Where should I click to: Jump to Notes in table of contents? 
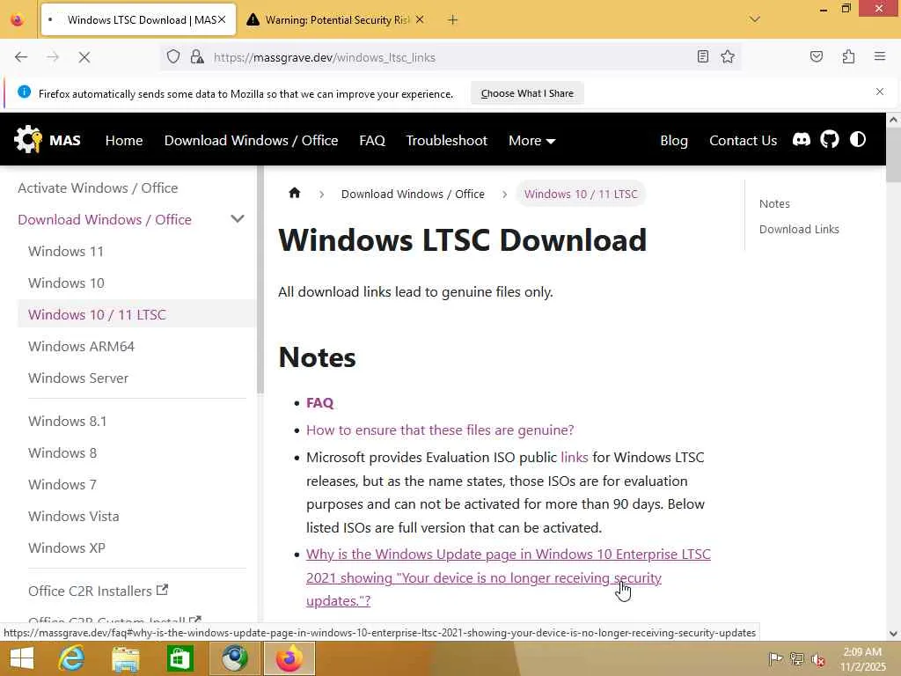click(x=774, y=203)
